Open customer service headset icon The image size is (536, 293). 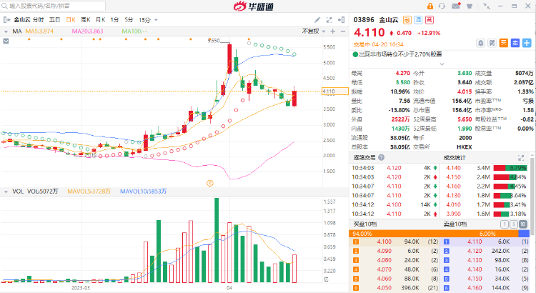442,6
